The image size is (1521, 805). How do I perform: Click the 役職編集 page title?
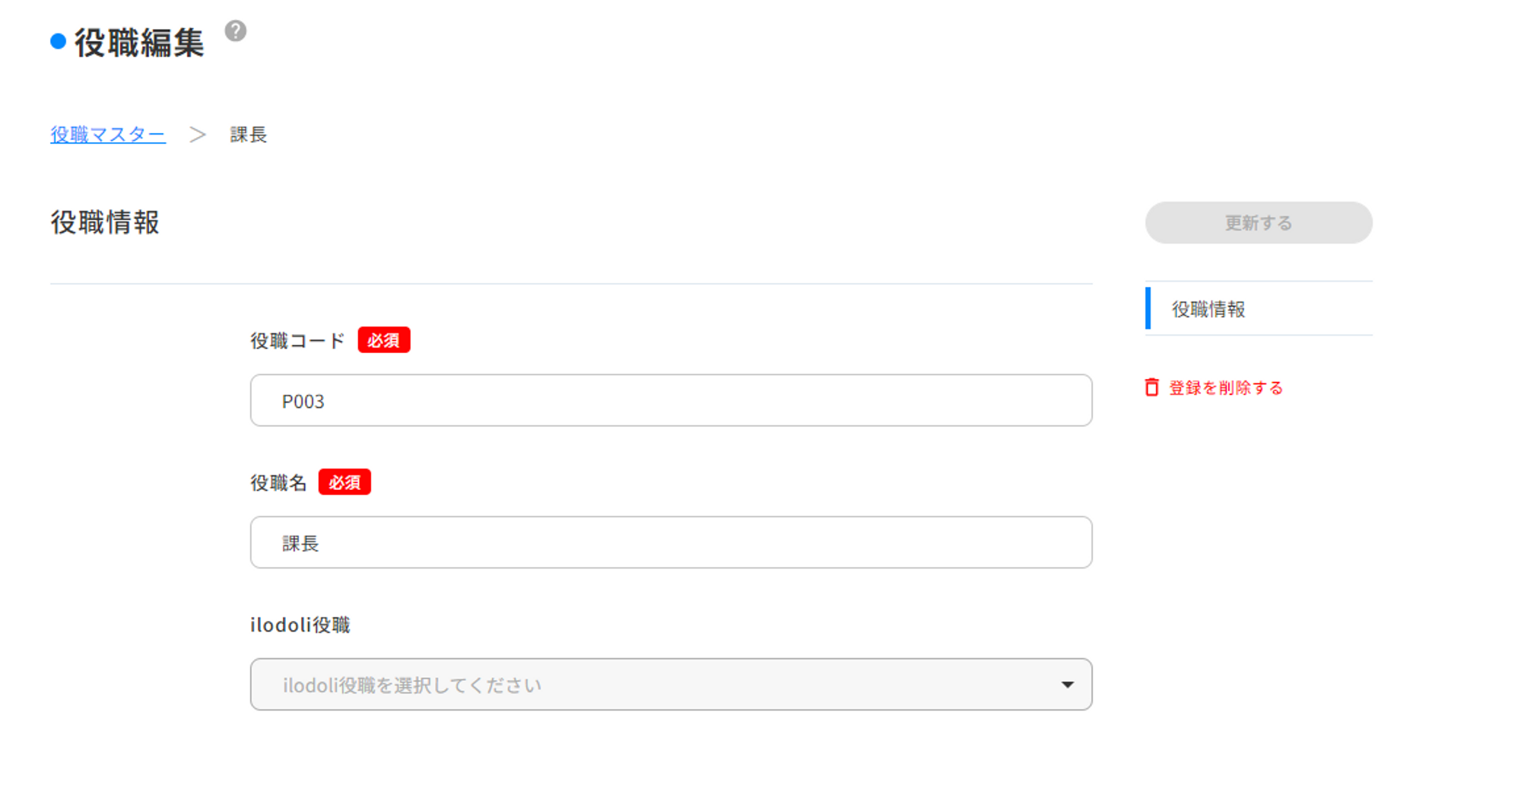[139, 42]
